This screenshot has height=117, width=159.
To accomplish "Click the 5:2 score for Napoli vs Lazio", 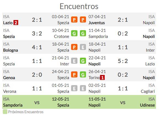I will 123,61.
